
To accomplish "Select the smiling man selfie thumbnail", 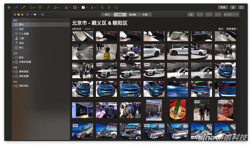I will click(x=225, y=110).
